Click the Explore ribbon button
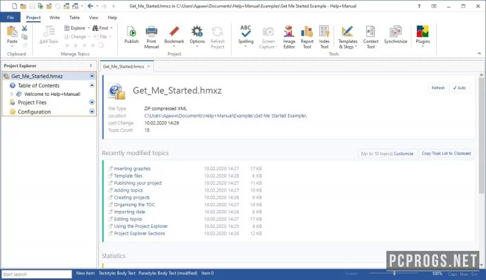 coord(75,28)
